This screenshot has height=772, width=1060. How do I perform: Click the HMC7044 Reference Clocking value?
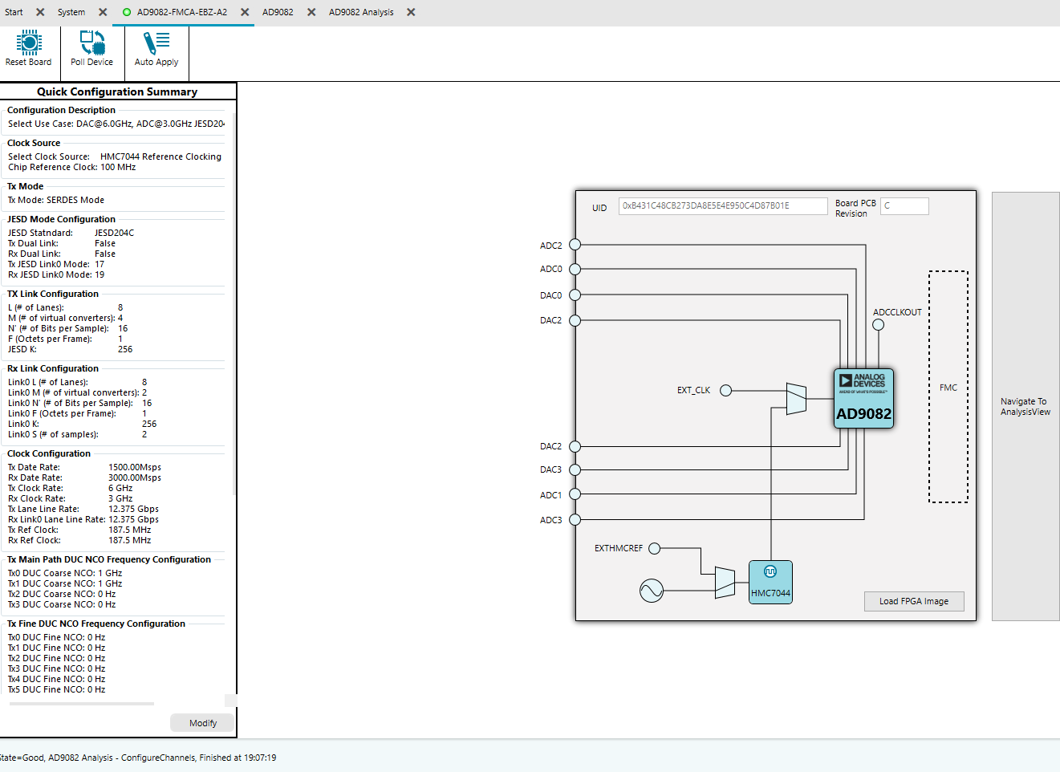click(160, 156)
